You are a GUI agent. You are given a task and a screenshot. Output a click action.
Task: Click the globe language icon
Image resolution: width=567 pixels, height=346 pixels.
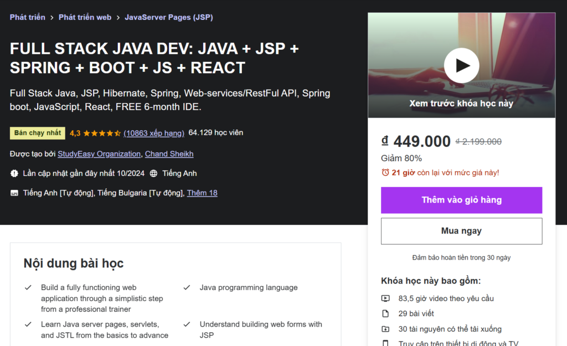[153, 173]
